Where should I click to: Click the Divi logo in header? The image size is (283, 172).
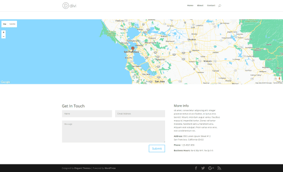pos(69,6)
